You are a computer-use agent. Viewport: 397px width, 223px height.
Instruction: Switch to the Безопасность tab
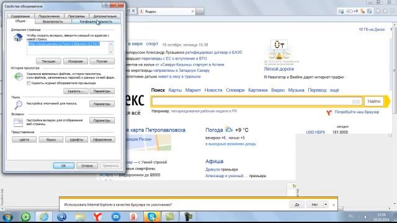pyautogui.click(x=53, y=22)
